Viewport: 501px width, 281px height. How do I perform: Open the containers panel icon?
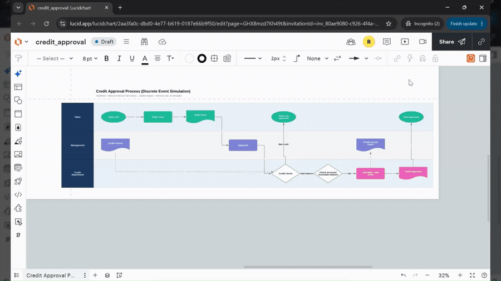click(x=18, y=114)
